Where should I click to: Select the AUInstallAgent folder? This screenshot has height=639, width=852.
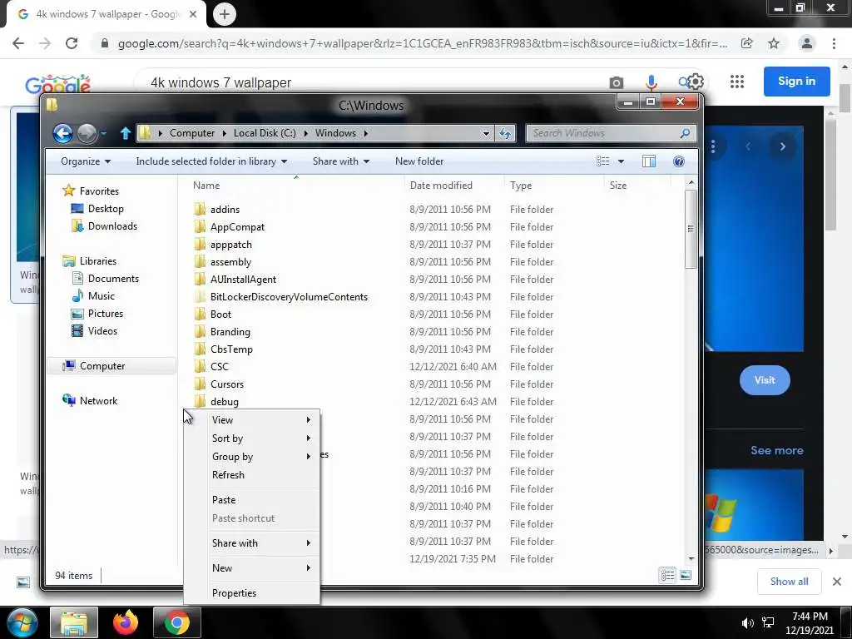[x=243, y=280]
